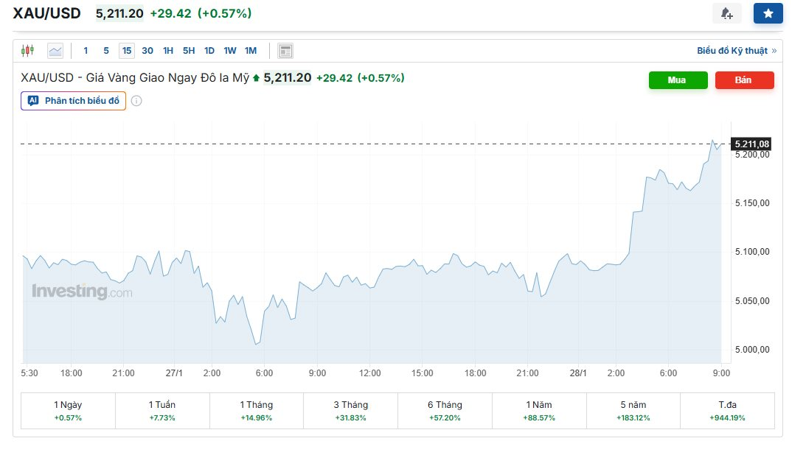Click the info icon beside chart analysis

136,101
